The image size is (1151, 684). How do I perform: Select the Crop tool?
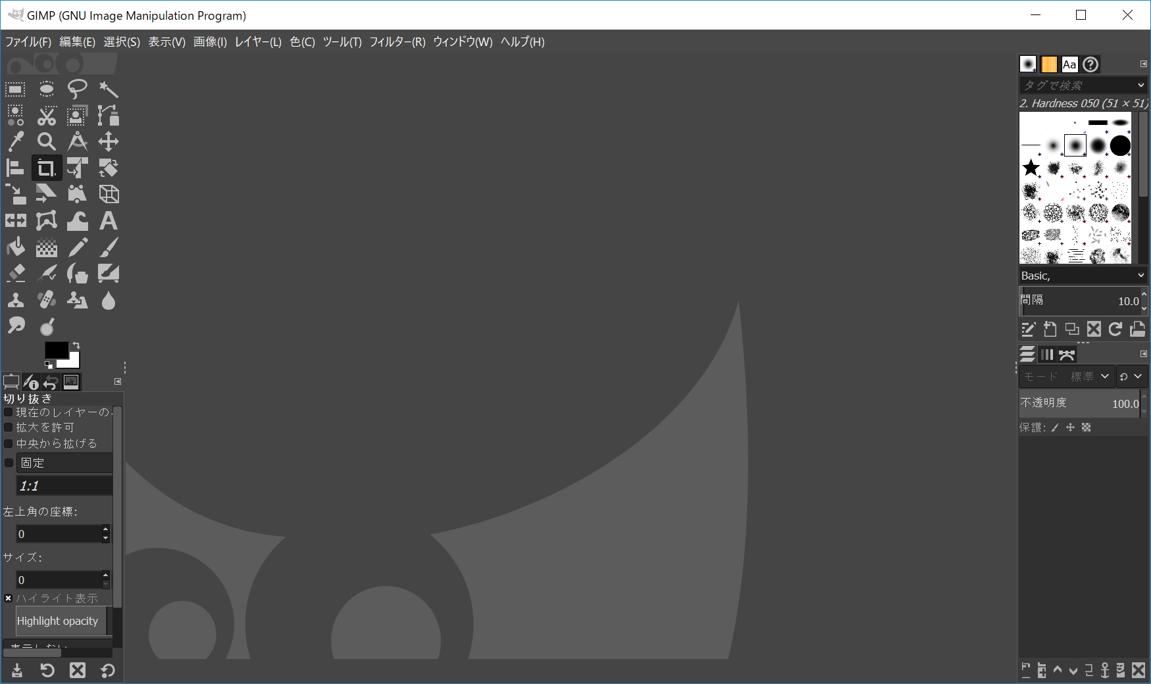tap(47, 168)
